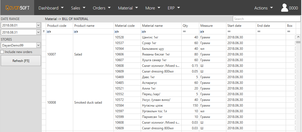302x132 pixels.
Task: Select product code 10007 cell
Action: click(60, 54)
